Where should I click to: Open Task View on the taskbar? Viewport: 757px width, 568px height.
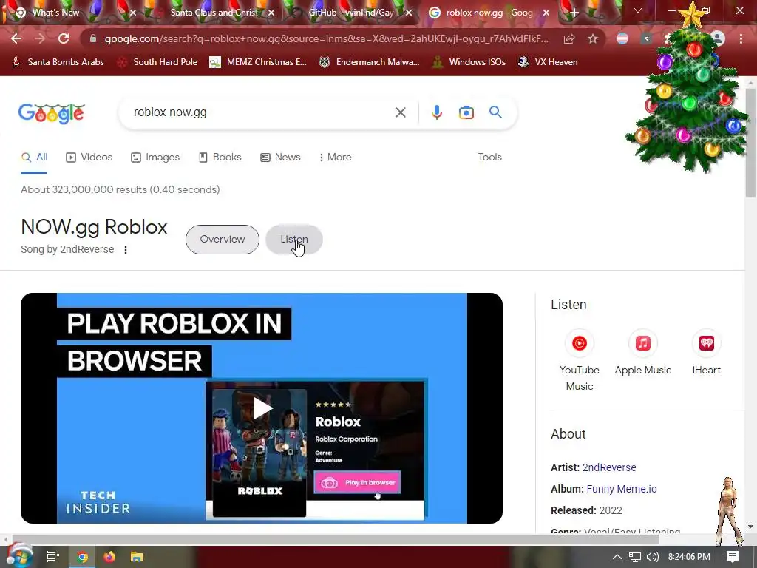pos(53,557)
